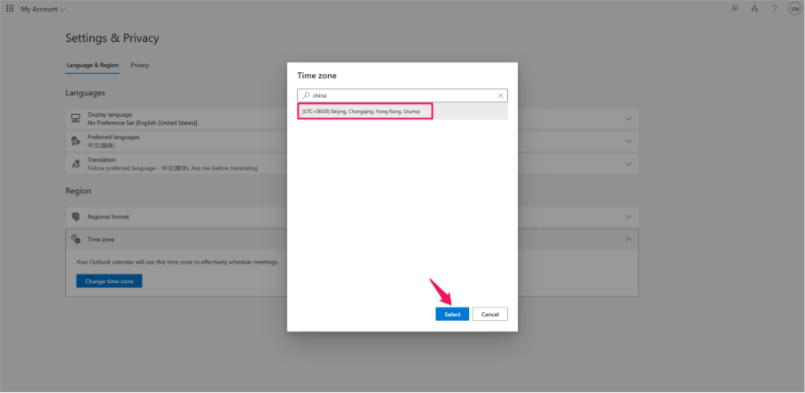This screenshot has width=805, height=393.
Task: Collapse the Time zone section chevron
Action: pyautogui.click(x=628, y=240)
